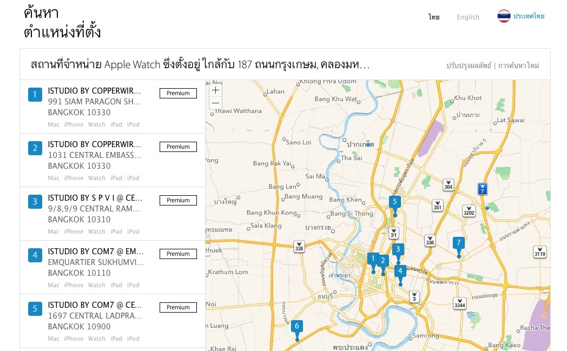Click route 3344 highway shield on map
This screenshot has height=351, width=567.
tap(459, 303)
